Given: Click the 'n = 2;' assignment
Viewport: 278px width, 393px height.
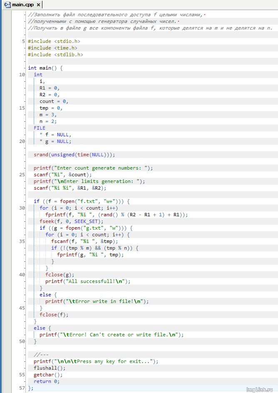Looking at the screenshot, I should [48, 121].
